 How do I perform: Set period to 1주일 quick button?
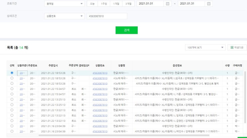pyautogui.click(x=104, y=4)
